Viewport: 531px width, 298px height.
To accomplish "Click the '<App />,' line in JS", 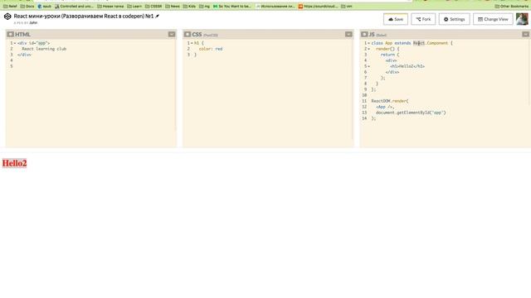I will pos(385,107).
